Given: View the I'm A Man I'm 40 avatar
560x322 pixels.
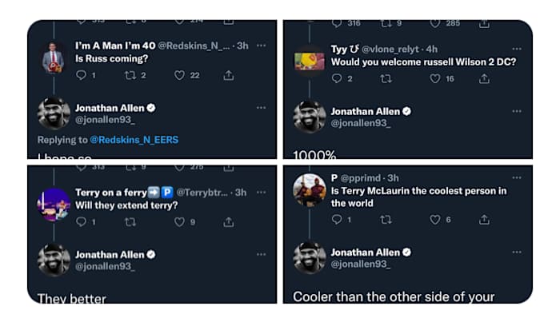Looking at the screenshot, I should (54, 57).
